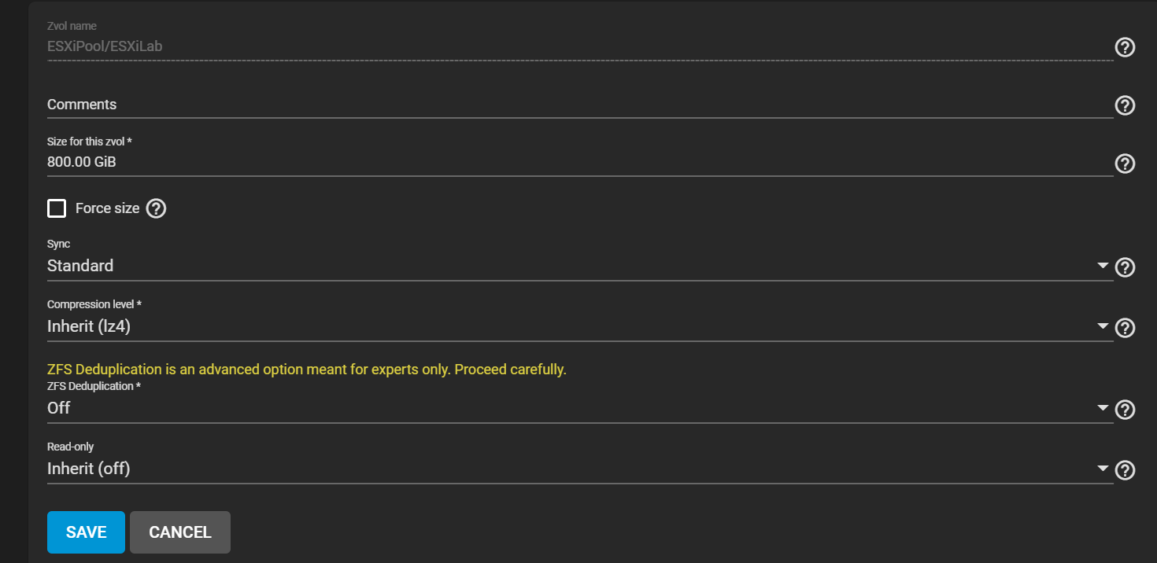This screenshot has height=563, width=1157.
Task: Focus the Comments text field
Action: 579,105
